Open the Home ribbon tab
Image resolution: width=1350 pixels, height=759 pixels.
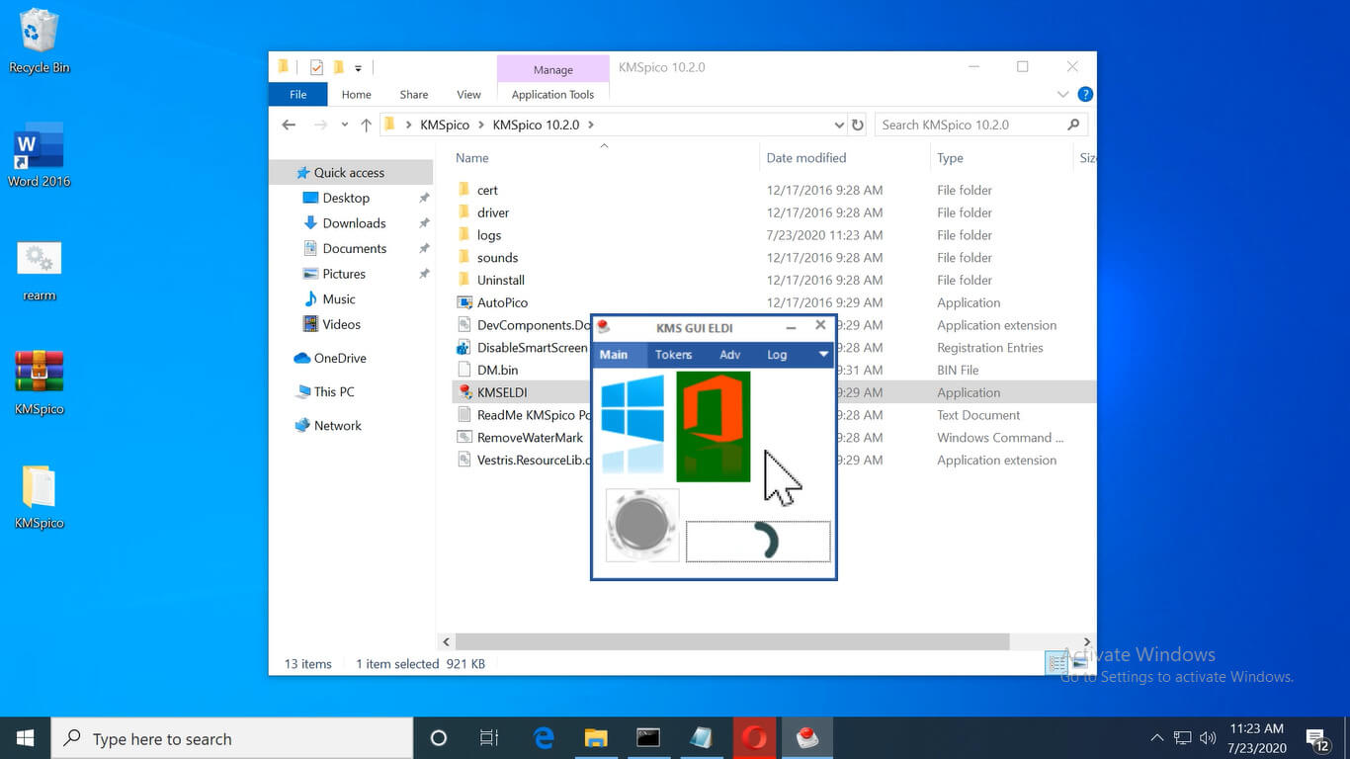tap(356, 95)
